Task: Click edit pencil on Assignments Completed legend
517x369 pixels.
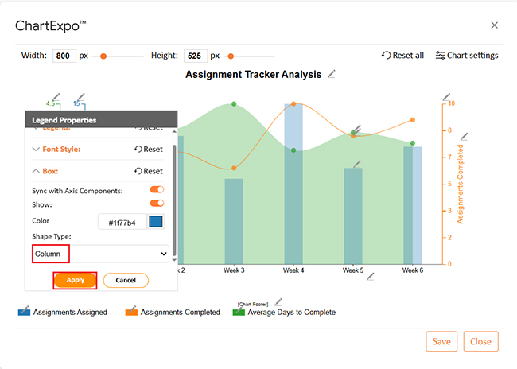Action: coord(133,308)
